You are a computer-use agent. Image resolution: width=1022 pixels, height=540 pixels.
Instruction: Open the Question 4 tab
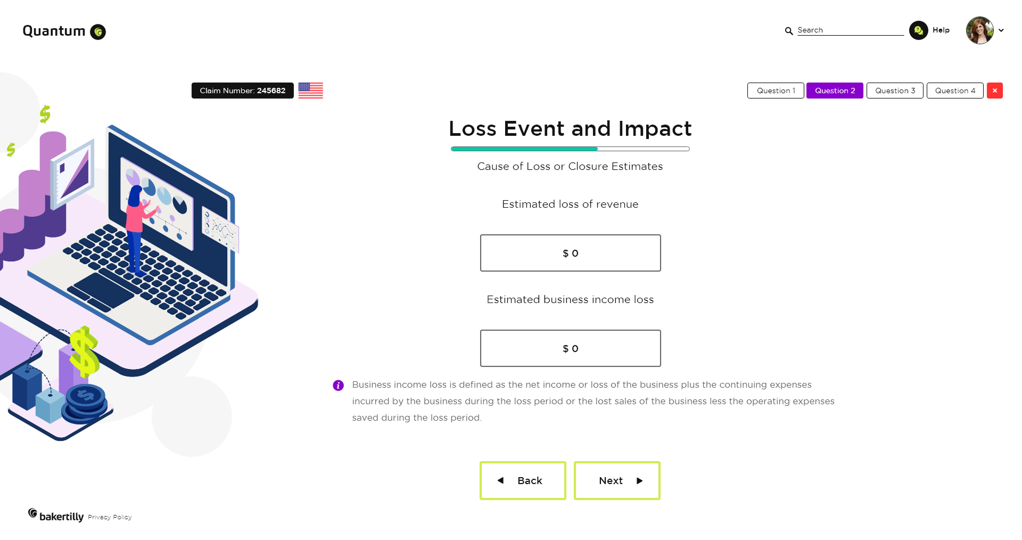(955, 91)
